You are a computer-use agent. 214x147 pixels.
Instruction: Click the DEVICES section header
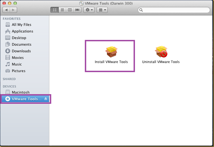point(9,86)
